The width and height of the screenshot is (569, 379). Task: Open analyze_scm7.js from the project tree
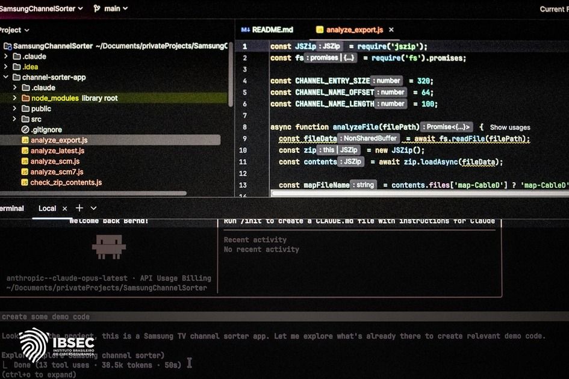coord(57,171)
